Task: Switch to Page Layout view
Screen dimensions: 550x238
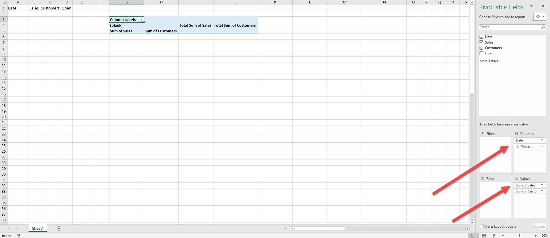Action: 484,235
